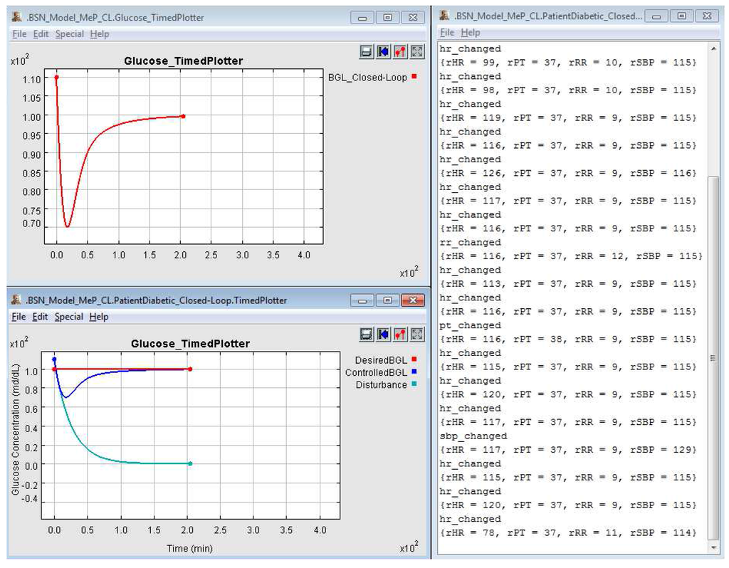Reset axes with blue arrow icon in top plotter
Viewport: 729px width, 568px height.
[383, 51]
